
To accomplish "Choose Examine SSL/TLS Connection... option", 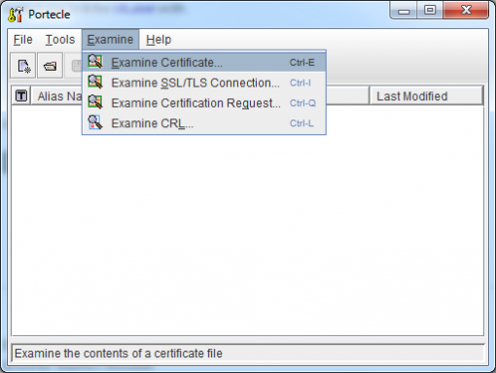I will click(x=204, y=83).
